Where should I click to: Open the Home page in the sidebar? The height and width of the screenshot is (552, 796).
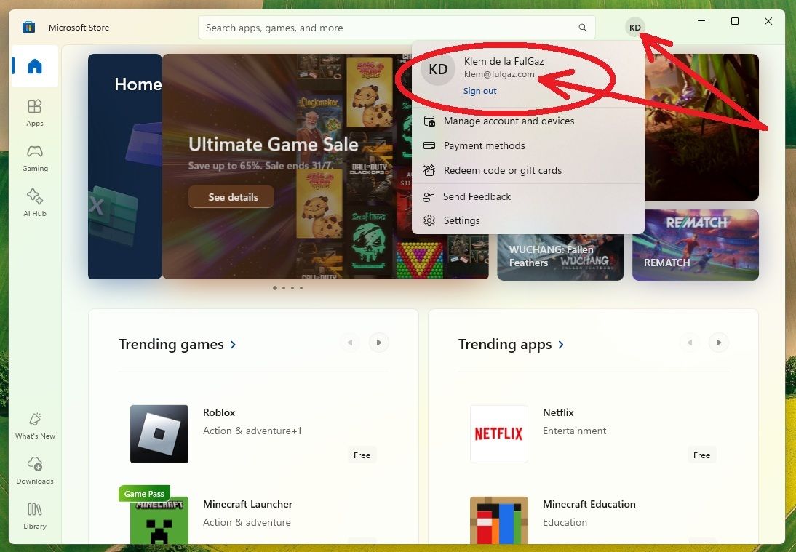[x=34, y=66]
